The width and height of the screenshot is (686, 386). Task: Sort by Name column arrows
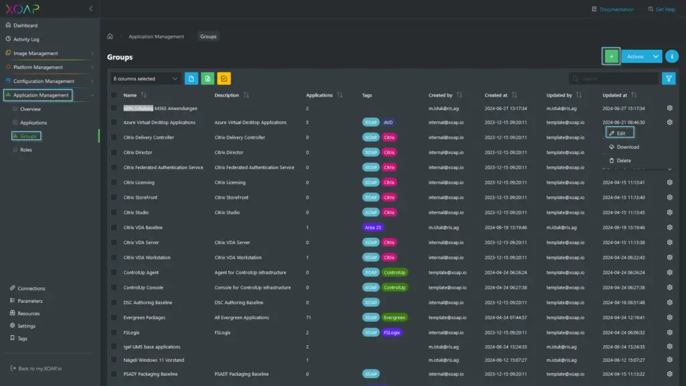143,95
